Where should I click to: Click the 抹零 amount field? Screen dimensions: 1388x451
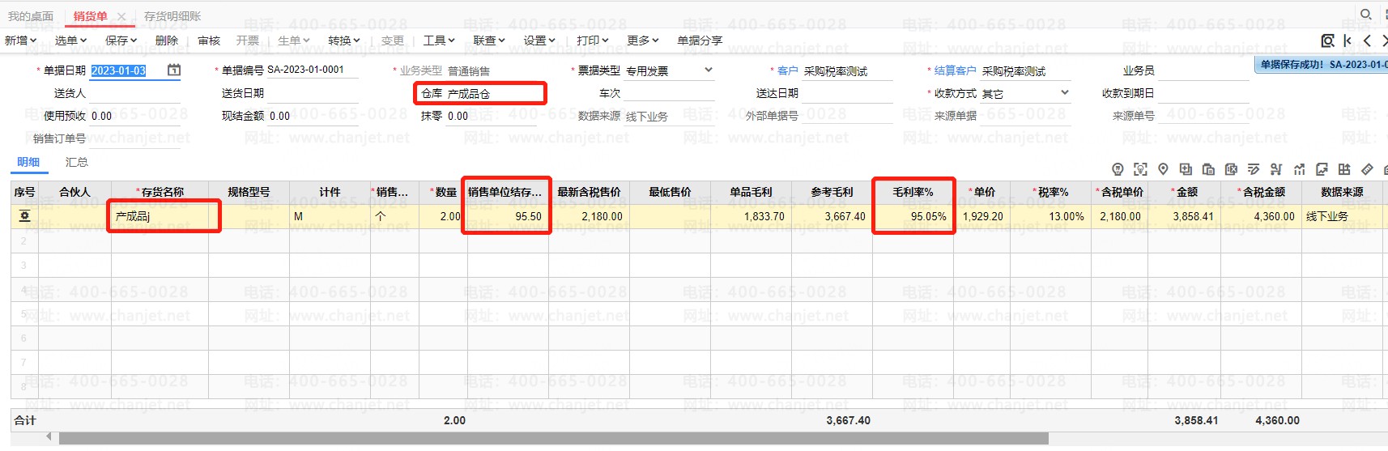491,116
